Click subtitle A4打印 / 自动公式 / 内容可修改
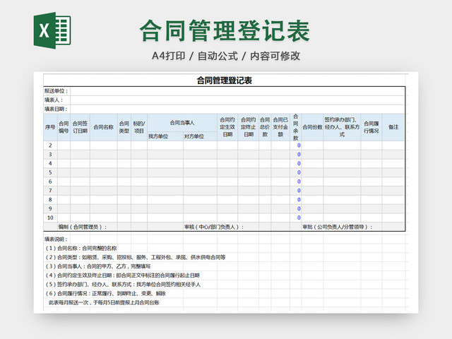The height and width of the screenshot is (339, 452). [x=226, y=56]
